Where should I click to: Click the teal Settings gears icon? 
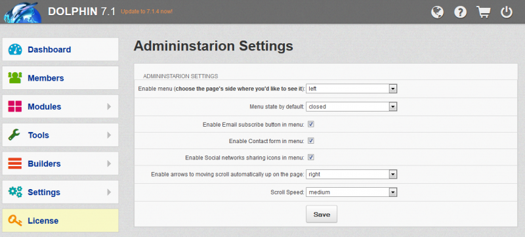click(15, 192)
